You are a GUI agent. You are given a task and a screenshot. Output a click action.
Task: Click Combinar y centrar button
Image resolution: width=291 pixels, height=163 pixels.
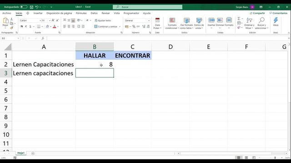[x=106, y=27]
